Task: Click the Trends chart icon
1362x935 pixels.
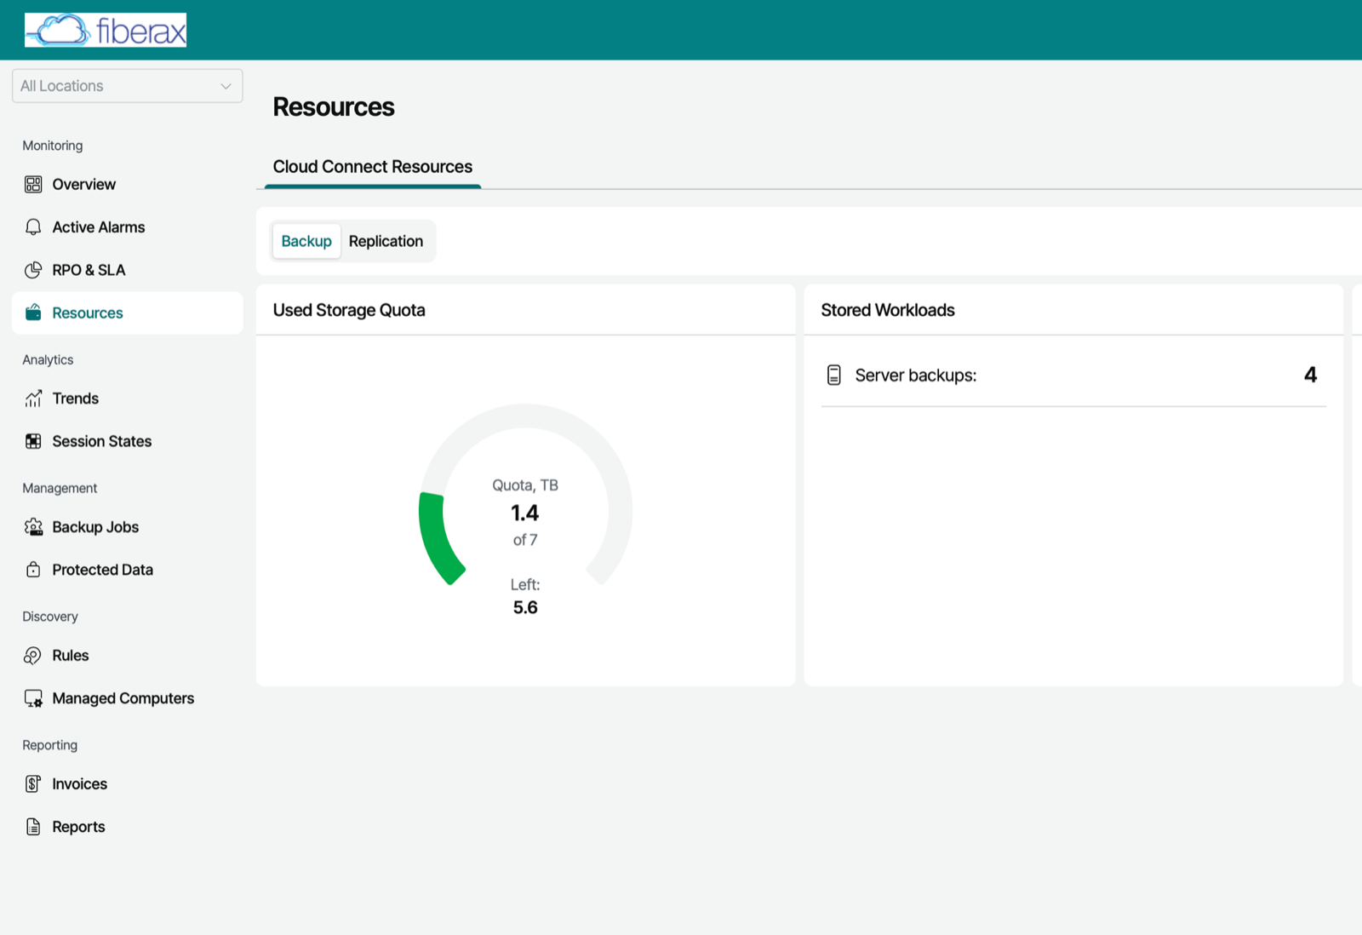Action: pos(33,399)
